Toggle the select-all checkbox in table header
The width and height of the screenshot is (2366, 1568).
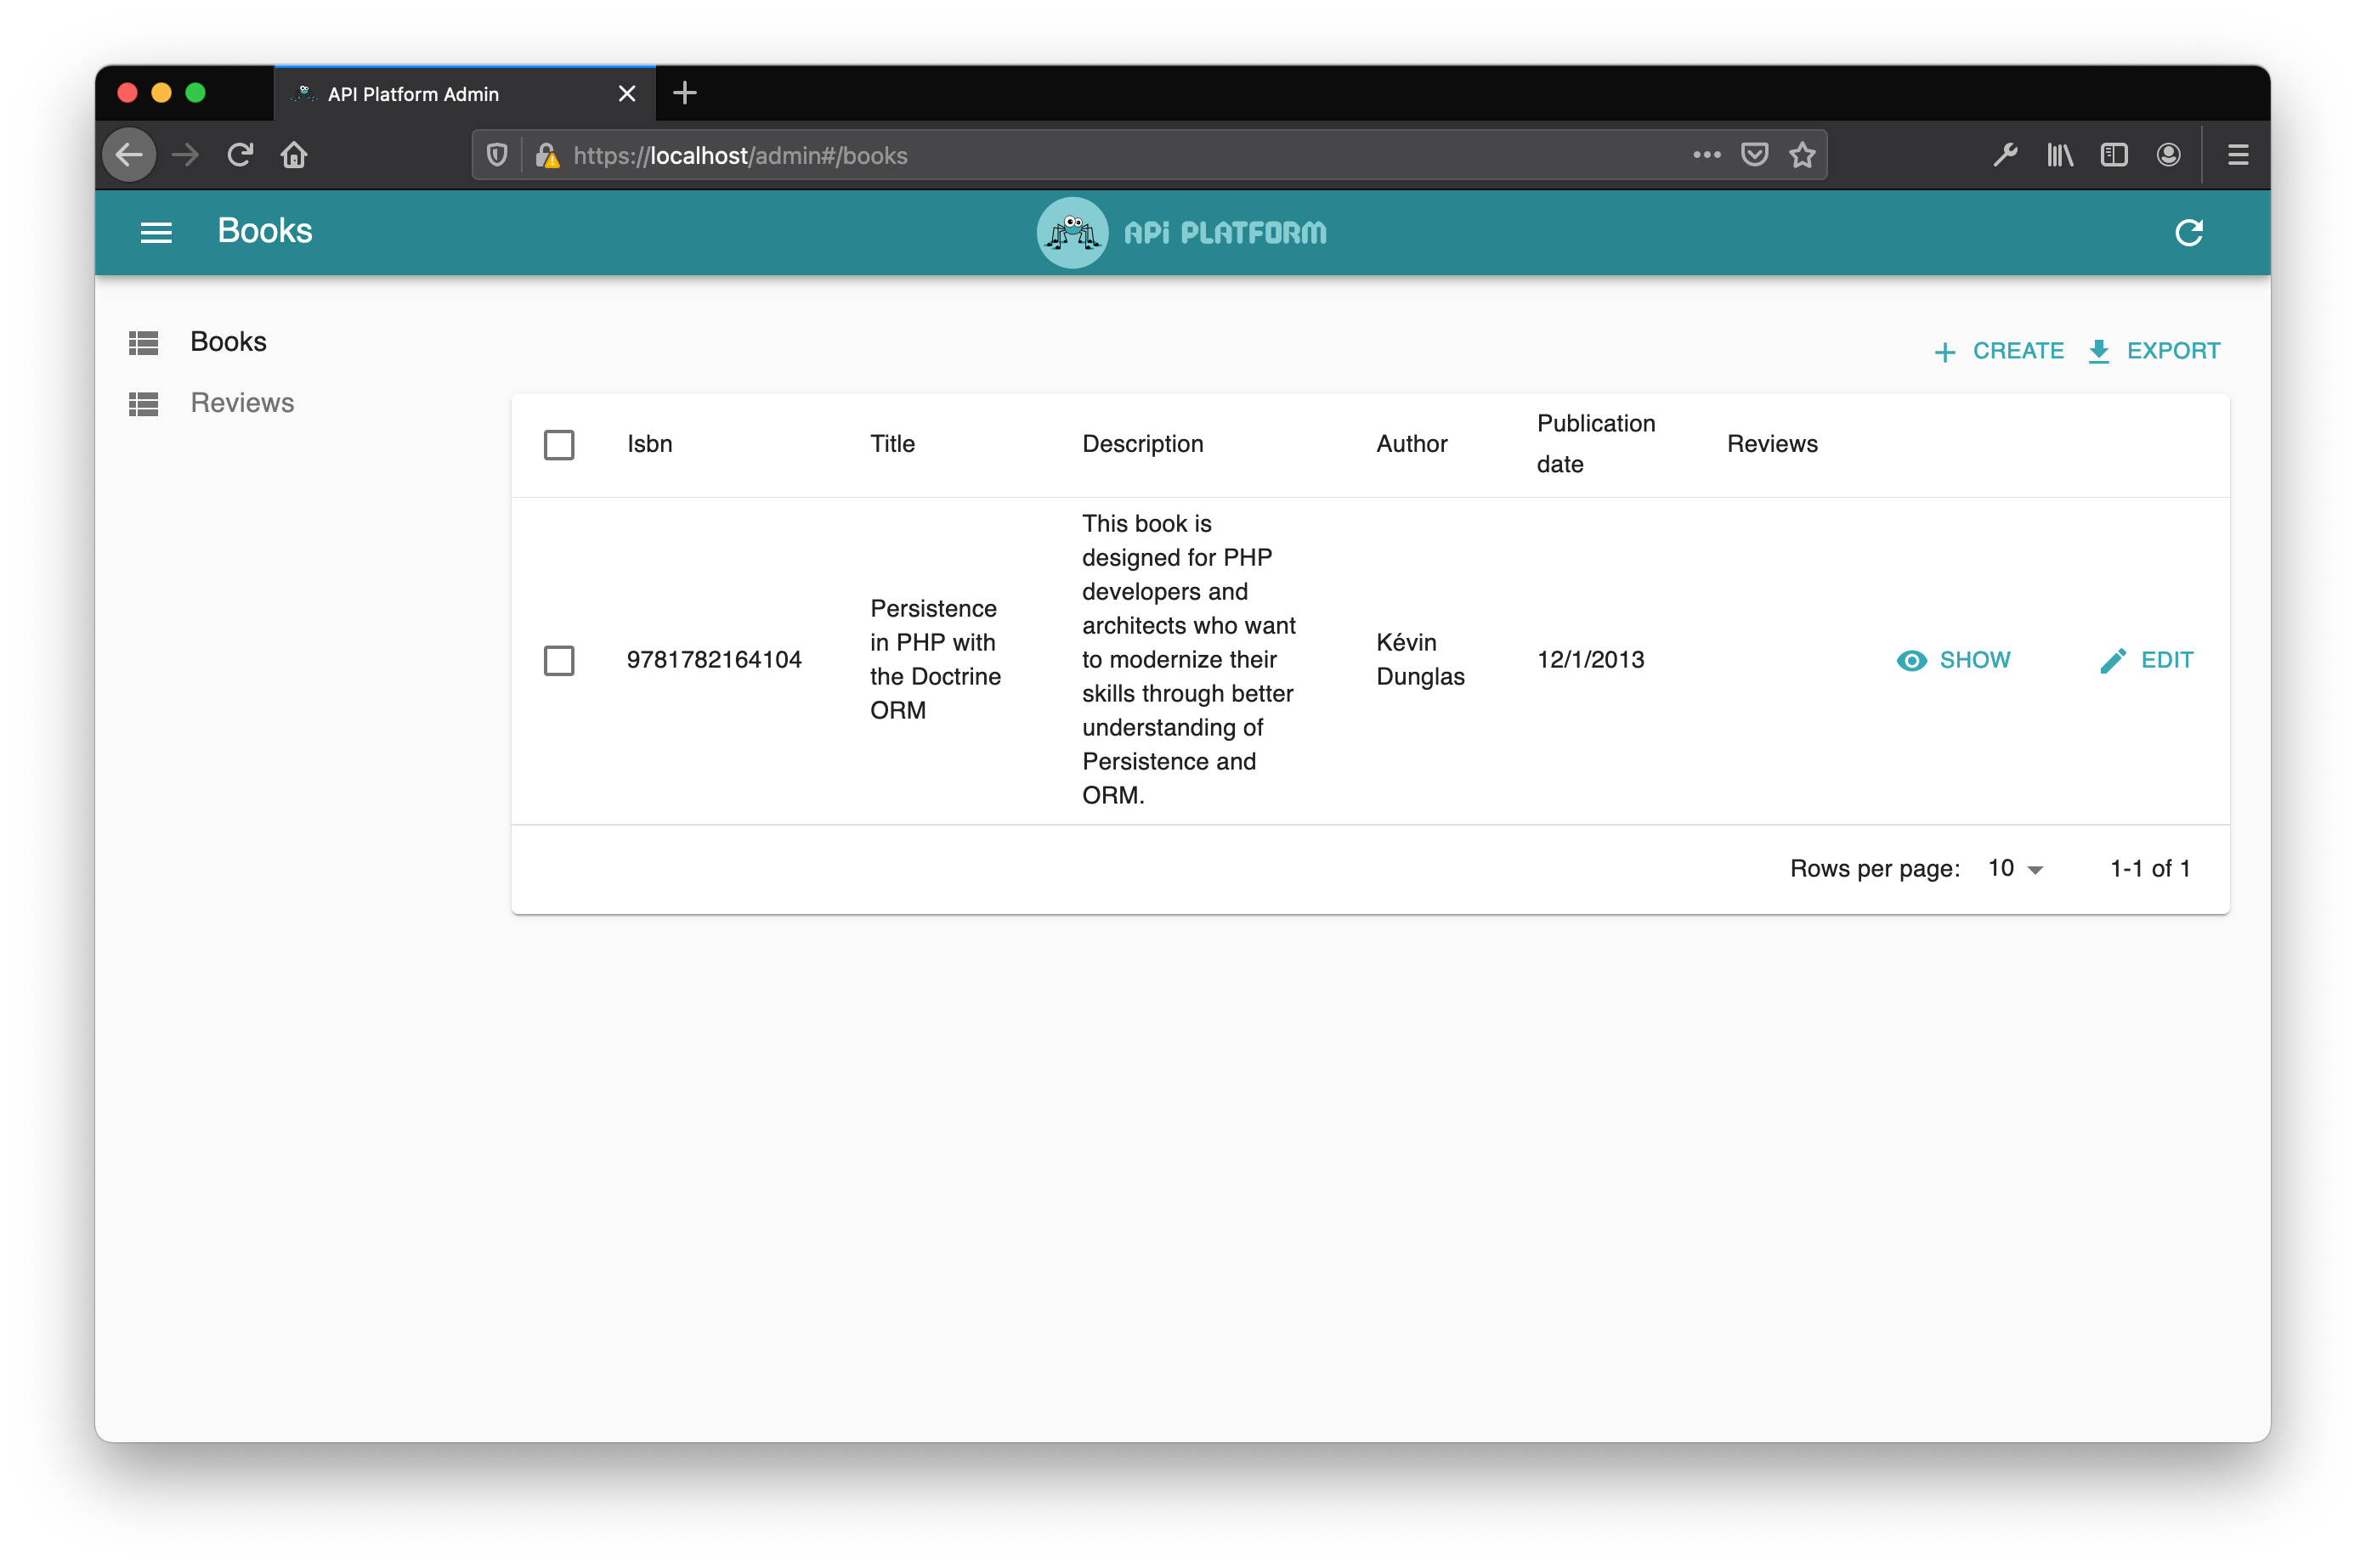tap(559, 444)
